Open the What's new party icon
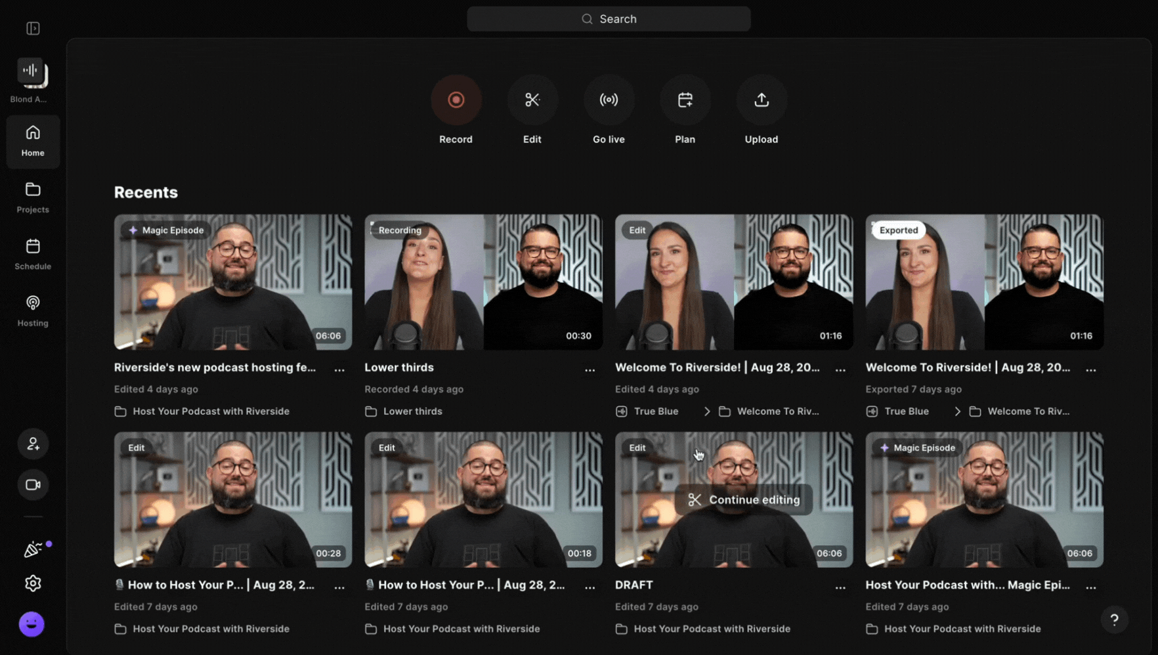The image size is (1158, 655). pyautogui.click(x=33, y=549)
